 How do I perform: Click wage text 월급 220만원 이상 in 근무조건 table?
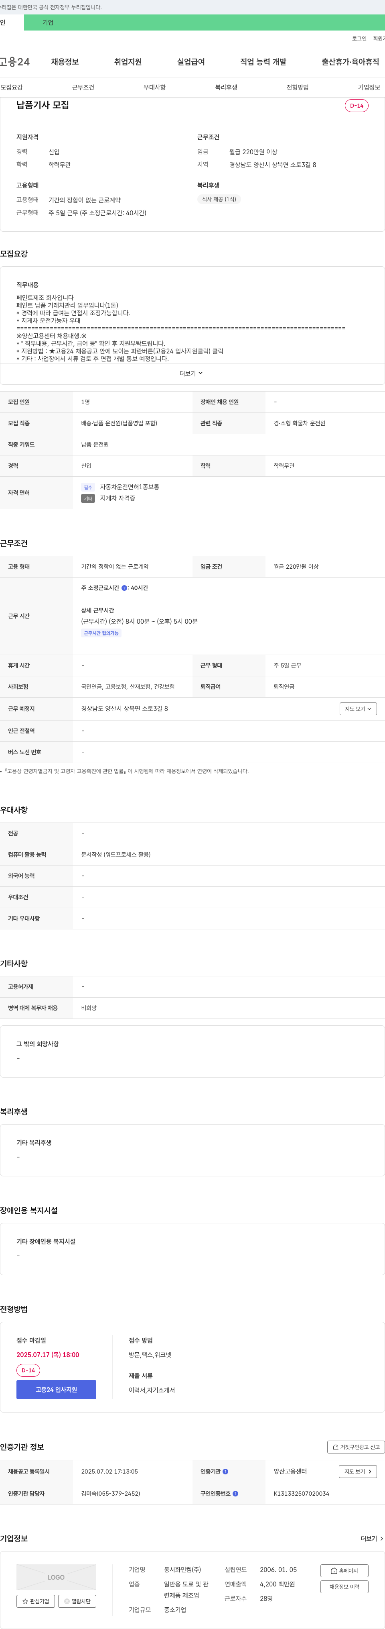(x=296, y=567)
